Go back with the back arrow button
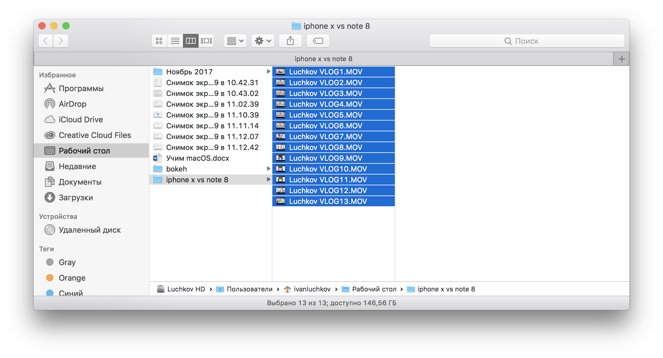 point(46,41)
